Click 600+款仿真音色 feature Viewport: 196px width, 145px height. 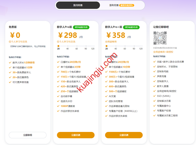pos(118,86)
